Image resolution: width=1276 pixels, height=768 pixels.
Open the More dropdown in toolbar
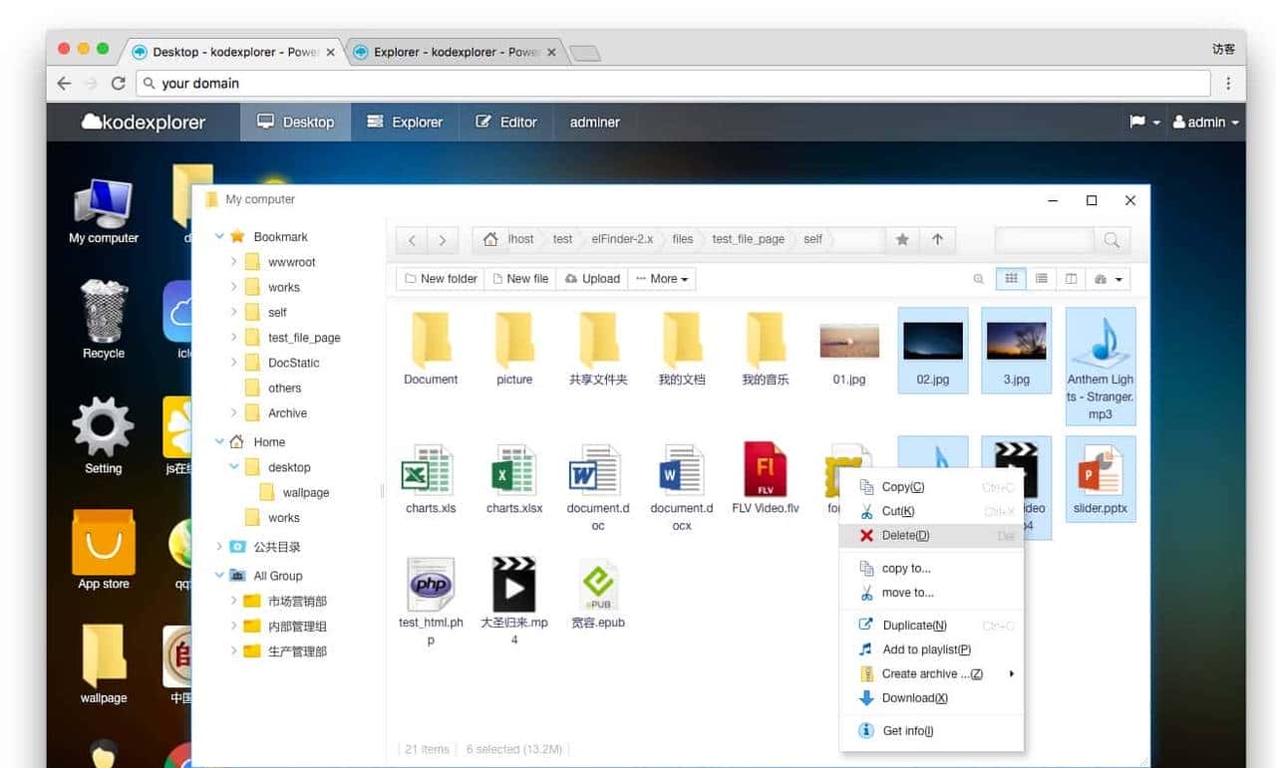(x=662, y=279)
